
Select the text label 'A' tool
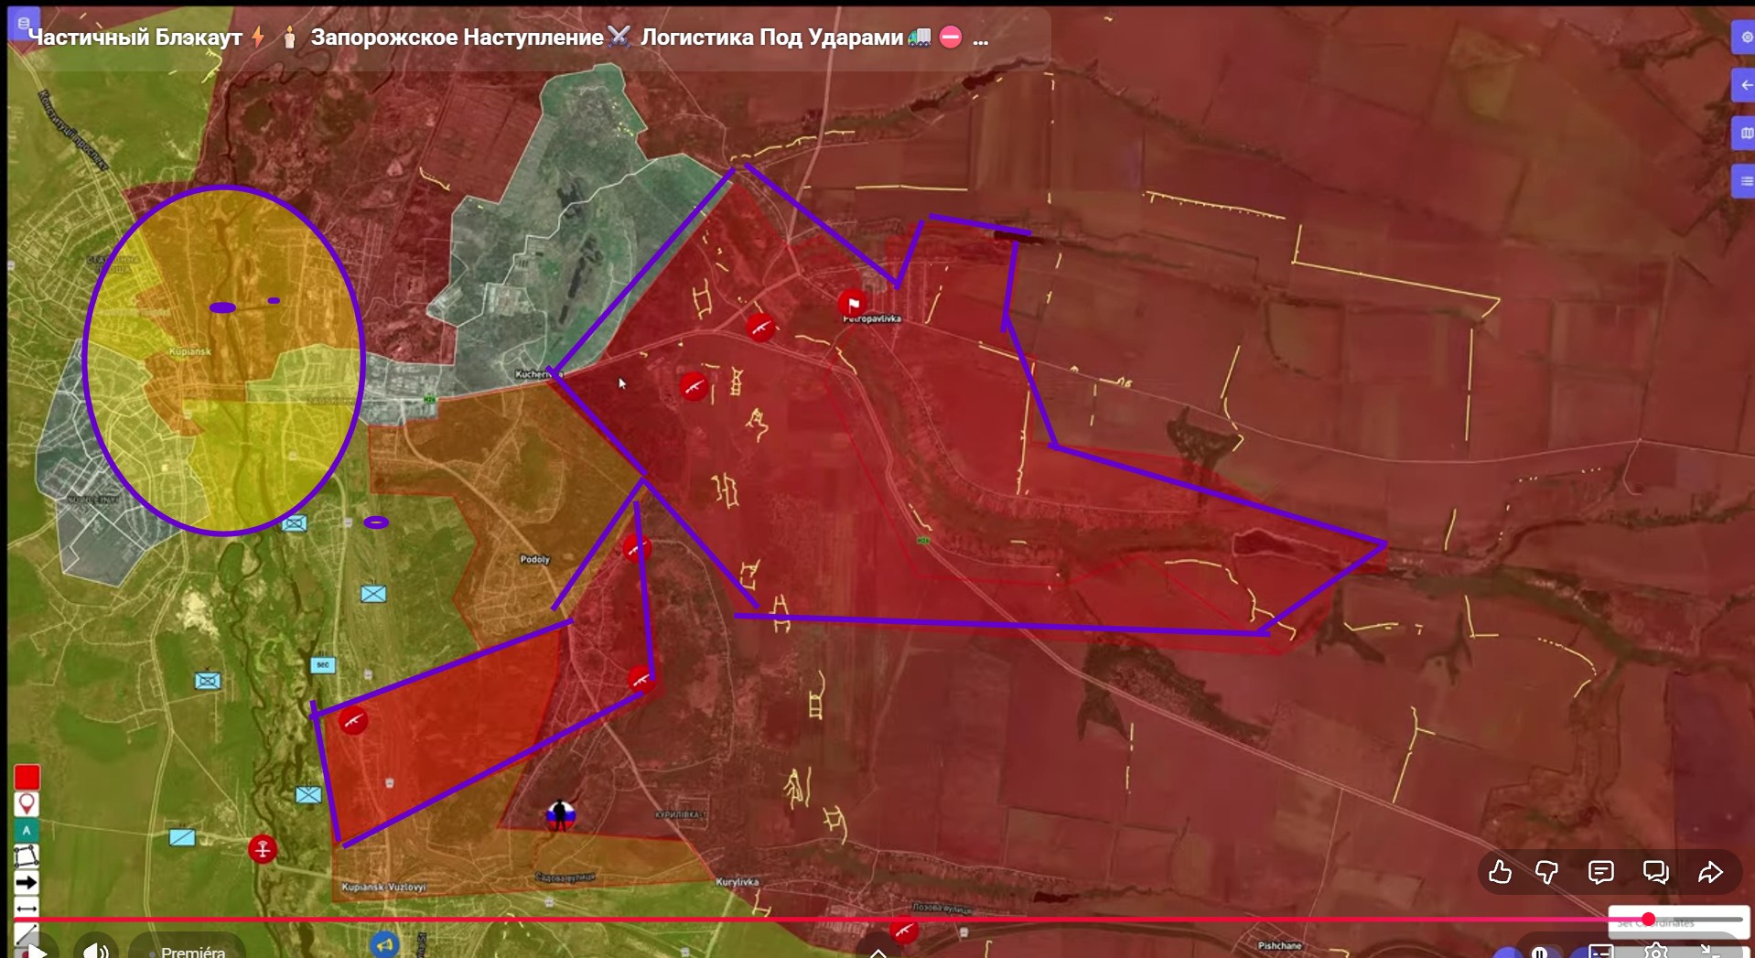pyautogui.click(x=27, y=830)
